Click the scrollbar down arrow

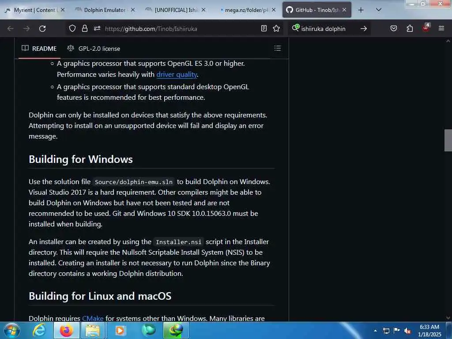coord(448,318)
